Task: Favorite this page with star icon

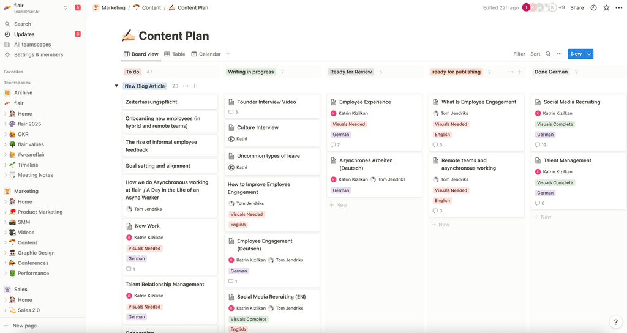Action: click(606, 7)
